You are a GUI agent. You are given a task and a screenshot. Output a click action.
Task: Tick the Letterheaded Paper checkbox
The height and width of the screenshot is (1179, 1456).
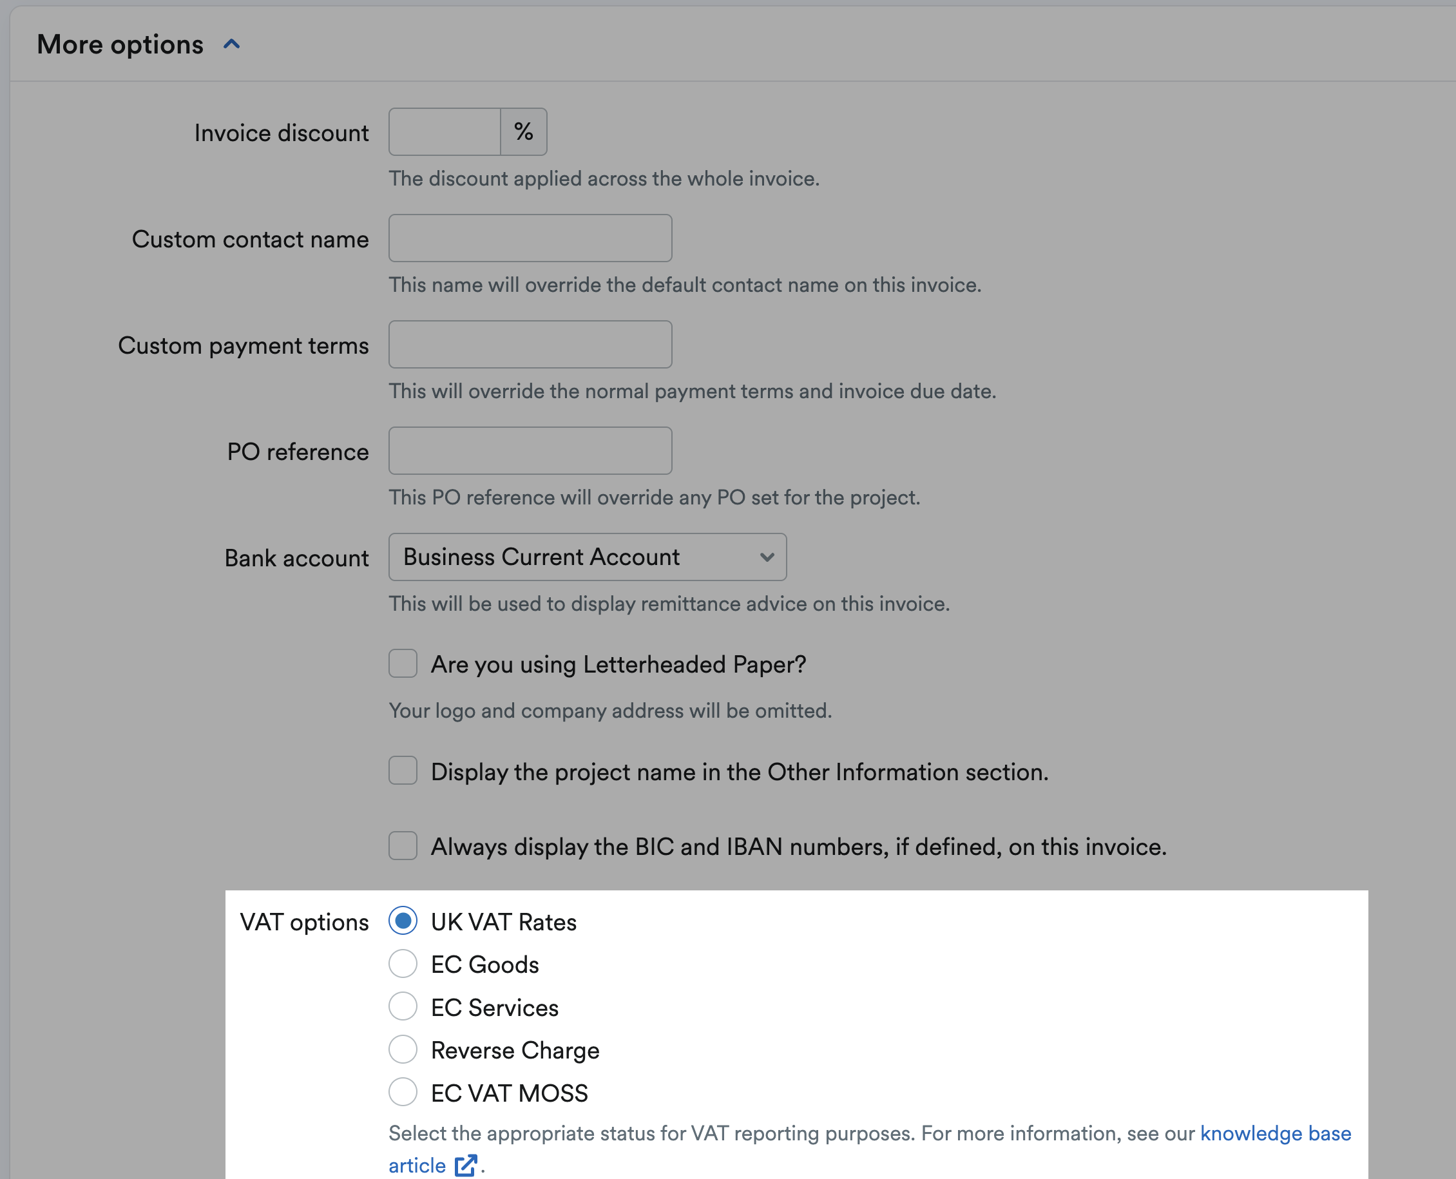tap(403, 664)
